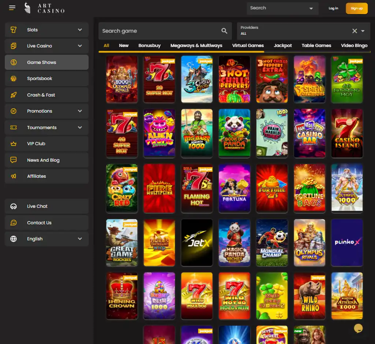
Task: Open the Table Games tab
Action: (316, 45)
